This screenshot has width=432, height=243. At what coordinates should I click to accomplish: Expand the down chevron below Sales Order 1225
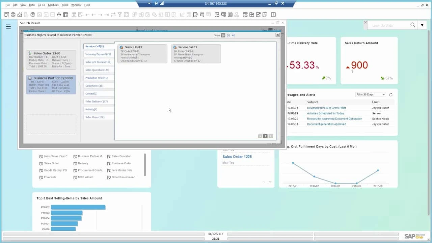pyautogui.click(x=270, y=182)
